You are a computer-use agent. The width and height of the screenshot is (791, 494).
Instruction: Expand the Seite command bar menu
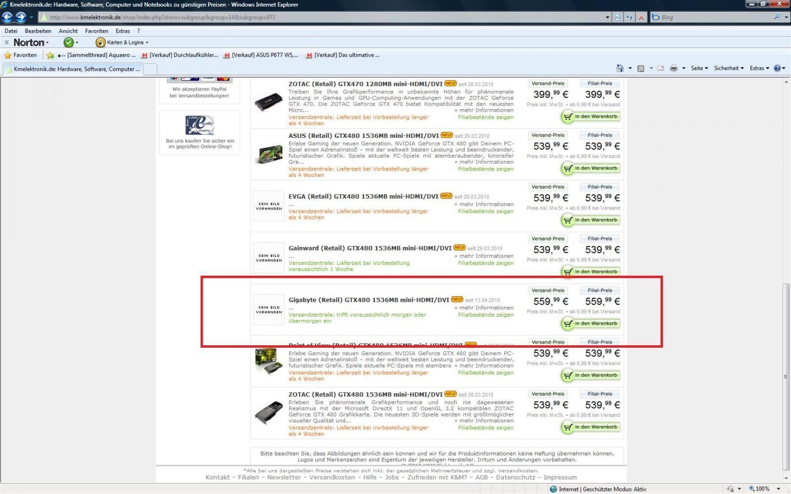[700, 68]
